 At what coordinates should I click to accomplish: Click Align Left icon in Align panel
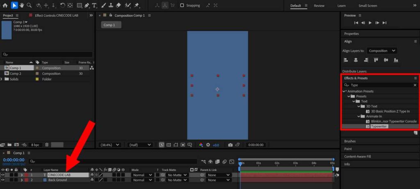point(346,60)
